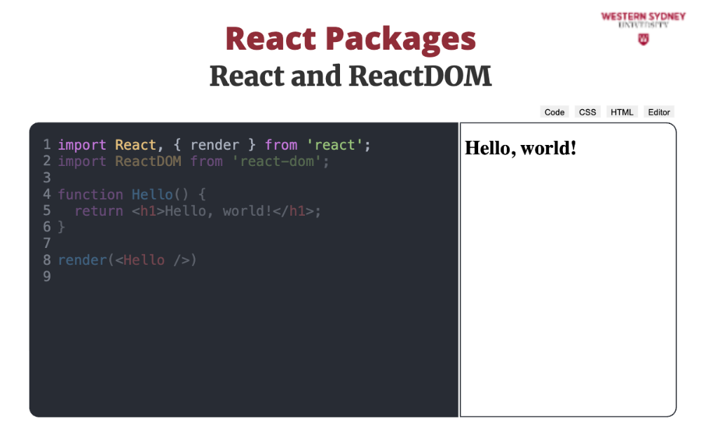701x437 pixels.
Task: Click the Western Sydney University shield icon
Action: click(643, 39)
